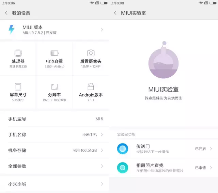Tap the 手机型号 label

(17, 119)
